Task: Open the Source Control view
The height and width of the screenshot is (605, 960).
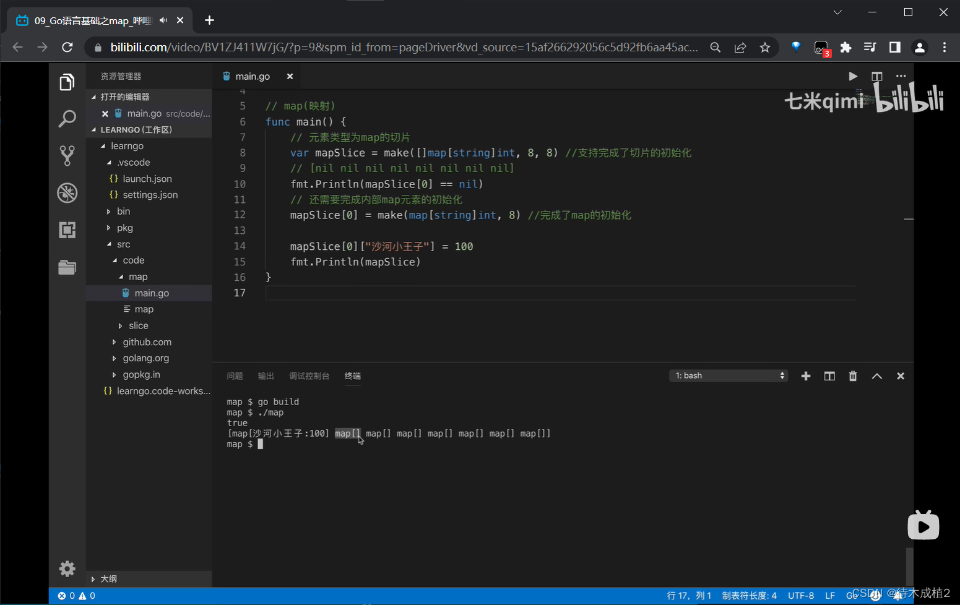Action: (67, 155)
